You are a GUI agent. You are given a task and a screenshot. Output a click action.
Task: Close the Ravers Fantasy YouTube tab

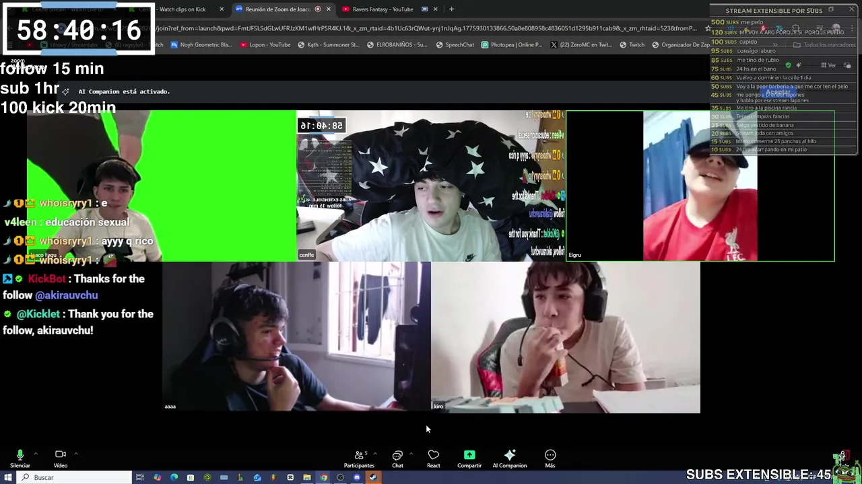click(435, 9)
